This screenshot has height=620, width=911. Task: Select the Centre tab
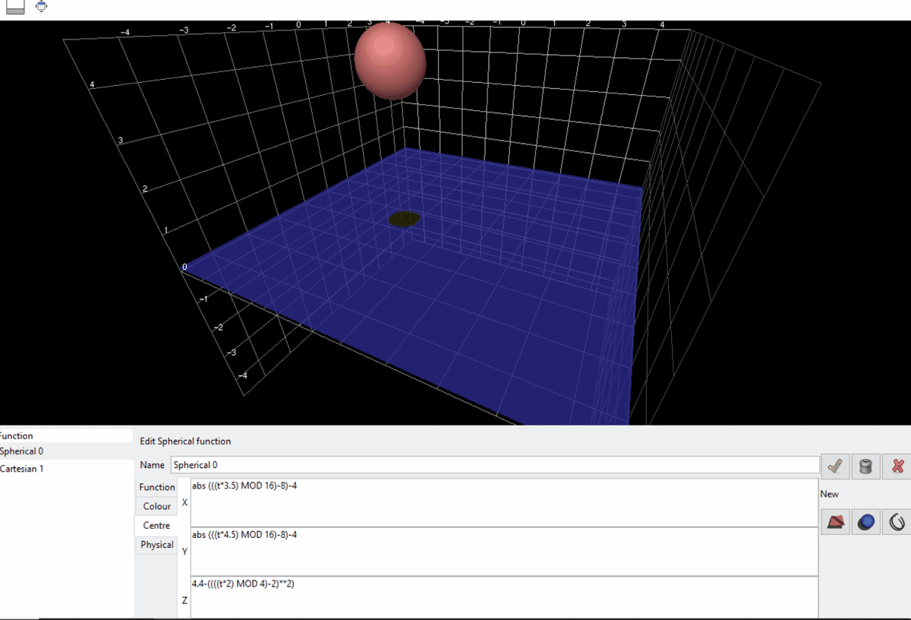point(156,525)
